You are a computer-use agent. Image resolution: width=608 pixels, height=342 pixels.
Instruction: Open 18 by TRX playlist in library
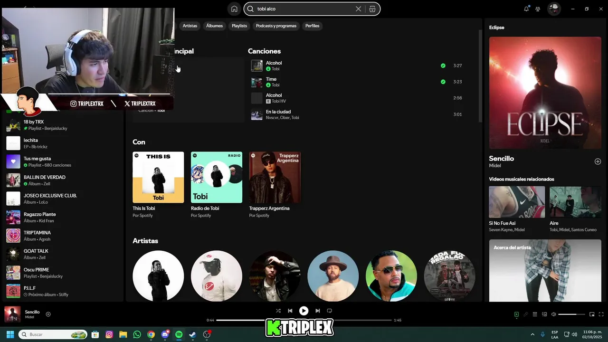(x=62, y=125)
